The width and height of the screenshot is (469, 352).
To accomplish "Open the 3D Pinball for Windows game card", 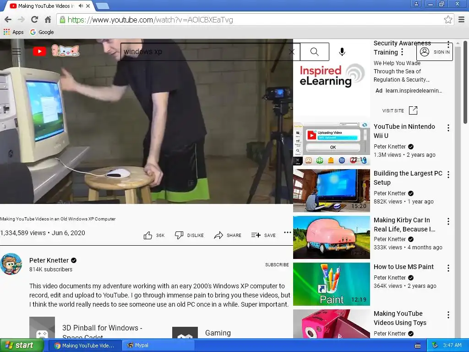I will (90, 328).
